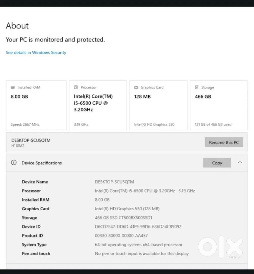Click the DESKTOP-SCU5QTM PC name header

(31, 140)
